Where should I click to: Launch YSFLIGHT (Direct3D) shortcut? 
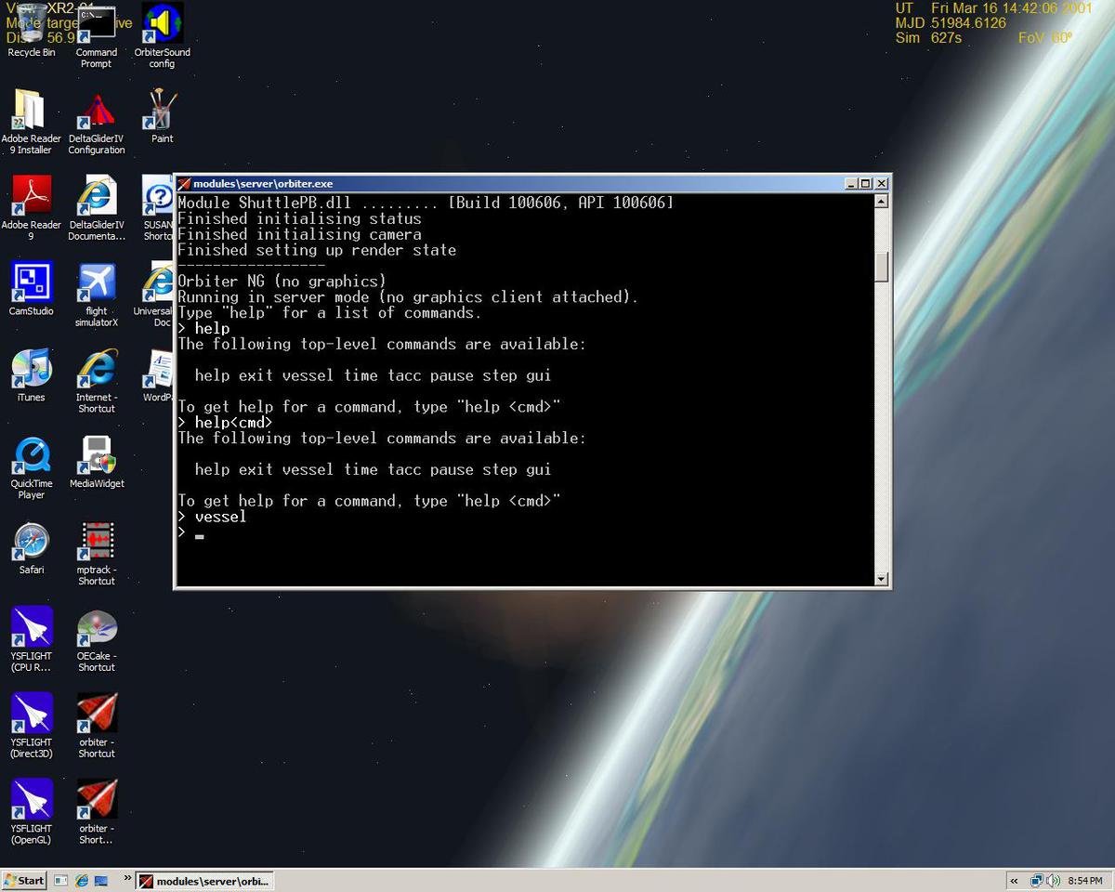click(x=32, y=725)
